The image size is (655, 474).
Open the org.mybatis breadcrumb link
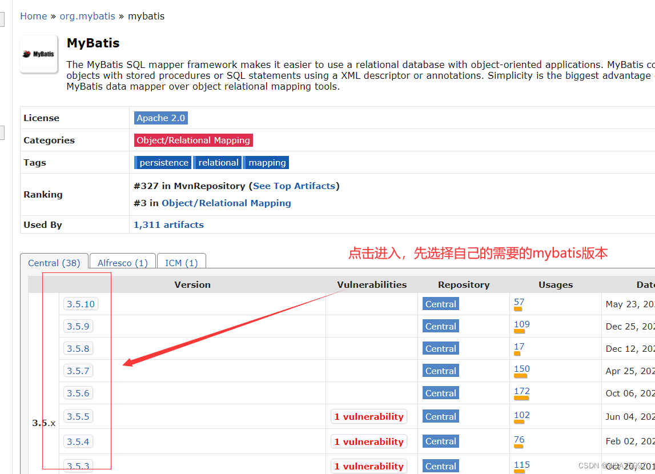[x=87, y=17]
